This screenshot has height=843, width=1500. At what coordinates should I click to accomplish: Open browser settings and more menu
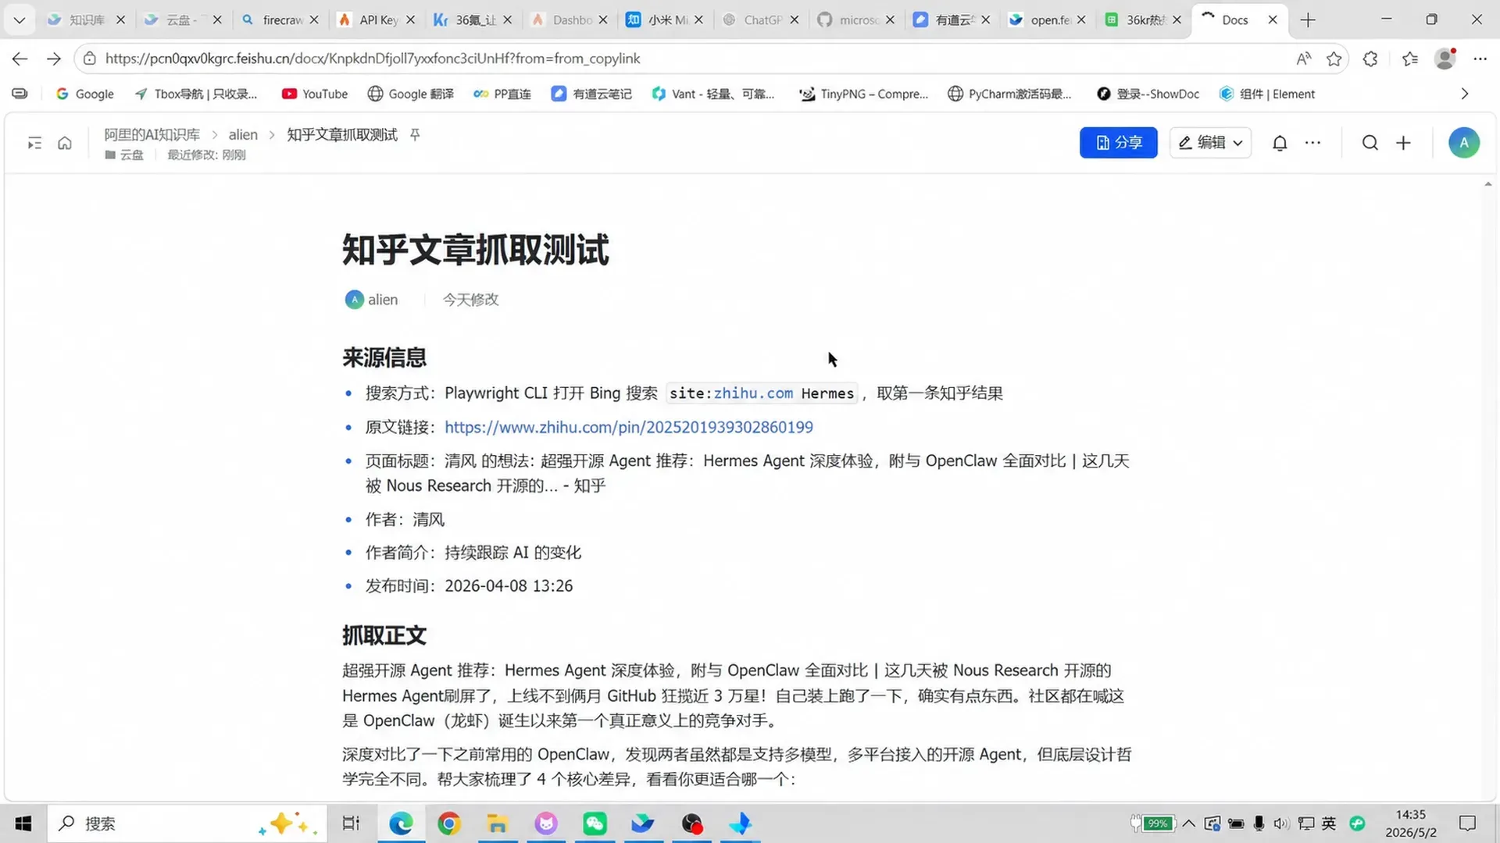point(1480,59)
